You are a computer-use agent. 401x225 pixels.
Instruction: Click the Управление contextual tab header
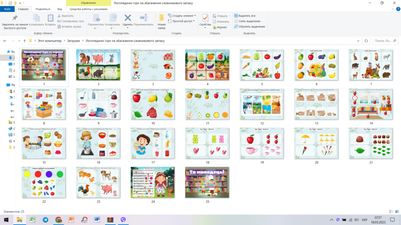click(88, 3)
